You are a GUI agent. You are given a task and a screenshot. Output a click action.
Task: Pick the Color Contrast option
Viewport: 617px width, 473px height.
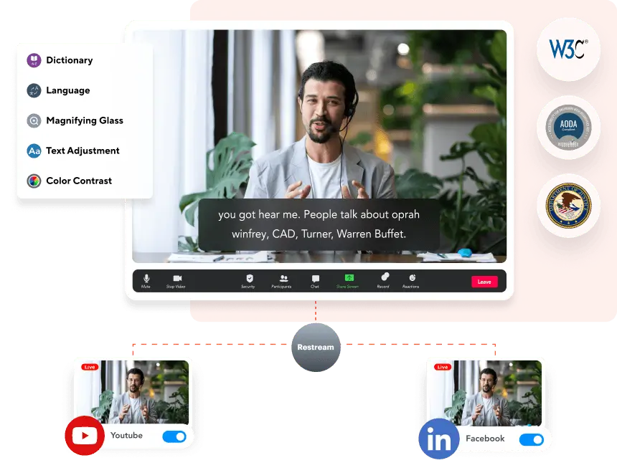click(x=79, y=181)
